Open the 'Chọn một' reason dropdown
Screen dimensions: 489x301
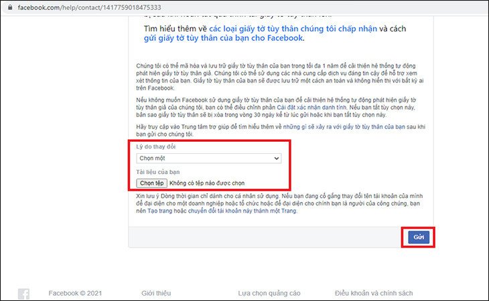pyautogui.click(x=208, y=159)
